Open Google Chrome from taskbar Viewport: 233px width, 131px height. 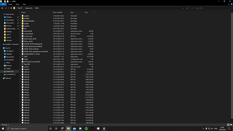(x=62, y=129)
